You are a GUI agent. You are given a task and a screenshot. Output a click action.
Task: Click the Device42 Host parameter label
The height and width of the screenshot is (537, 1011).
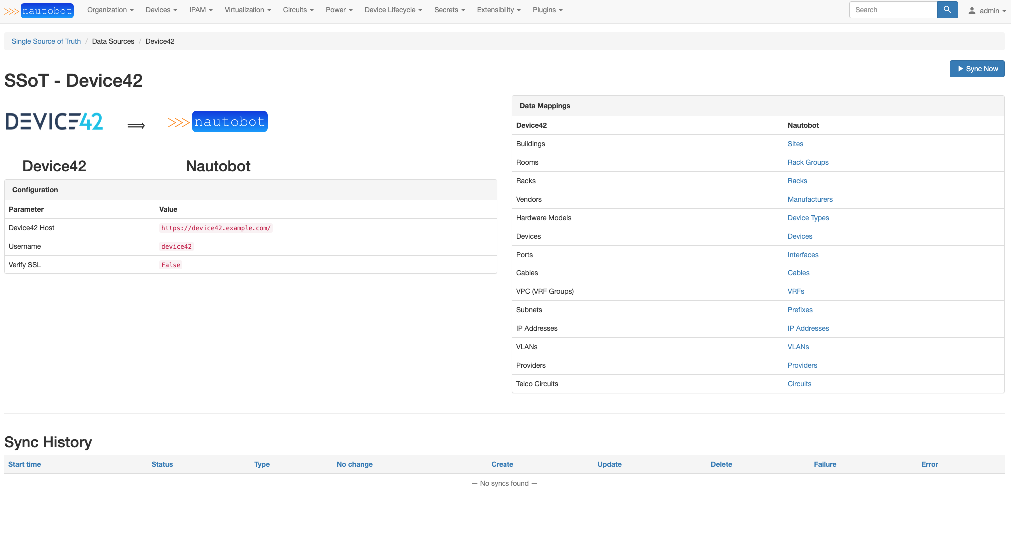(32, 228)
